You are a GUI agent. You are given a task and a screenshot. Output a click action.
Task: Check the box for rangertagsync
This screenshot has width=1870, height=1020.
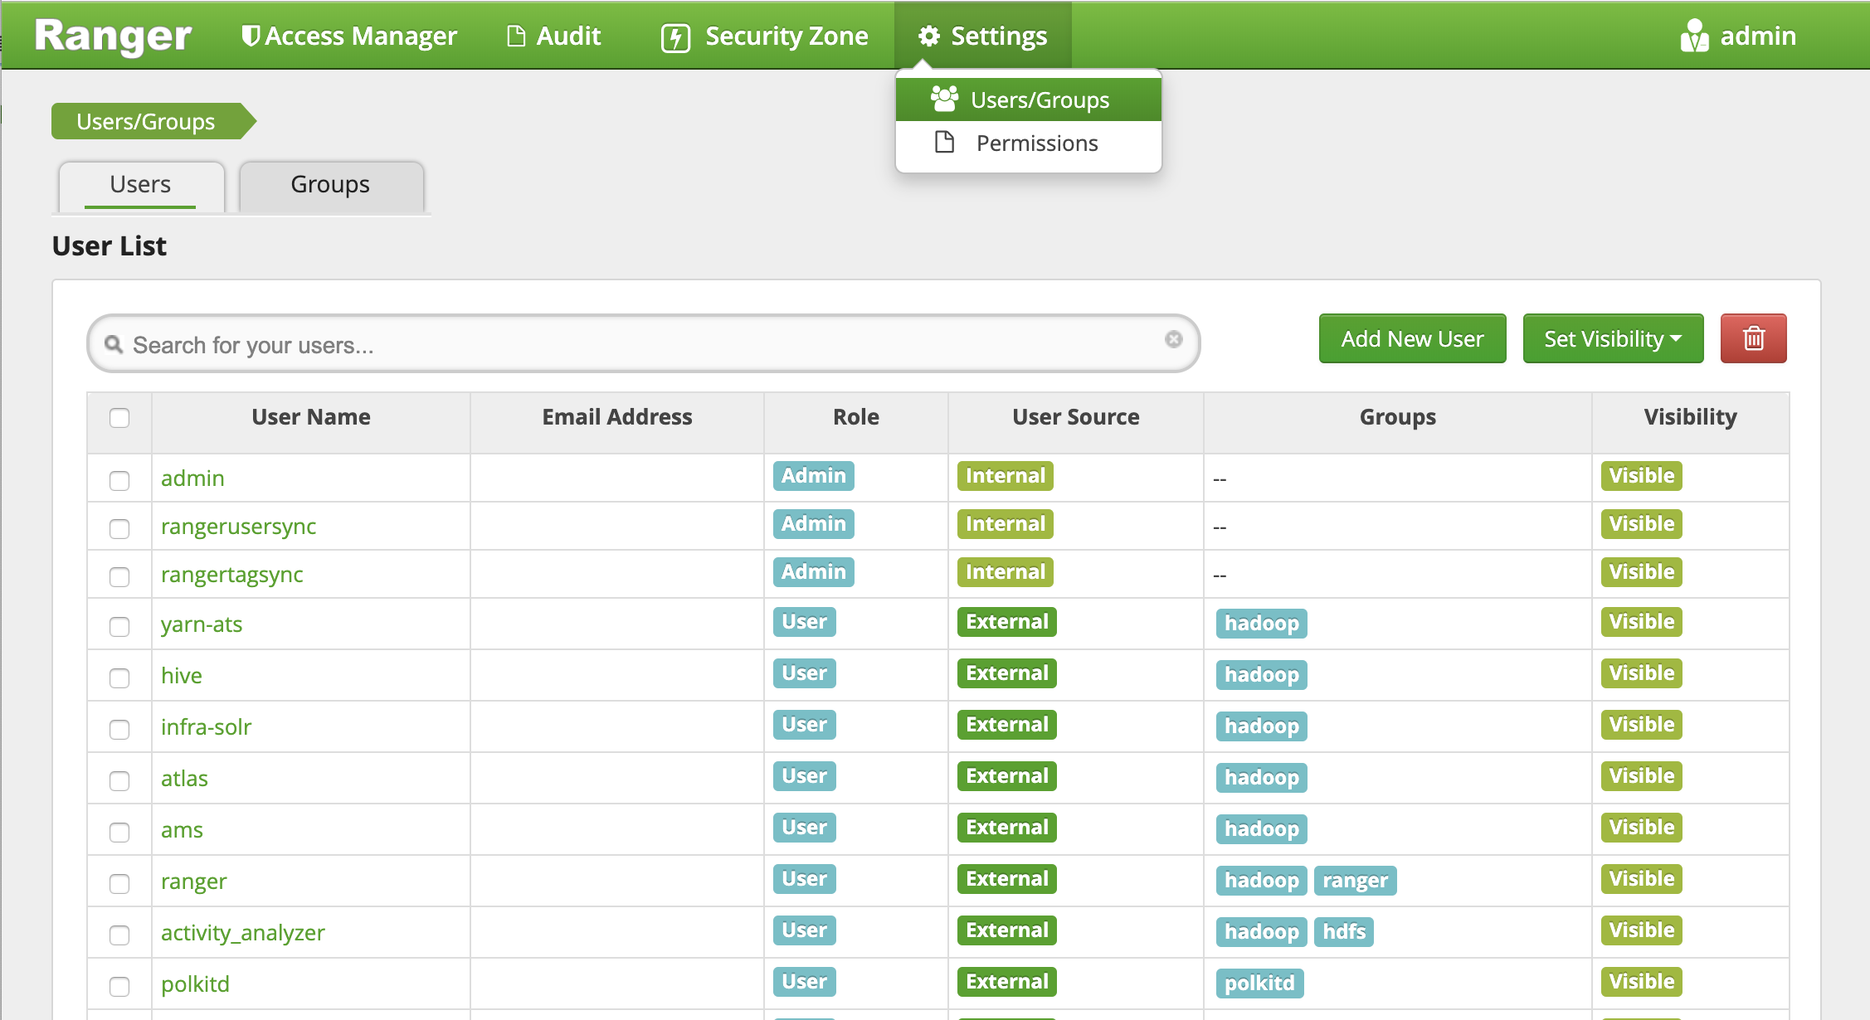pos(119,576)
